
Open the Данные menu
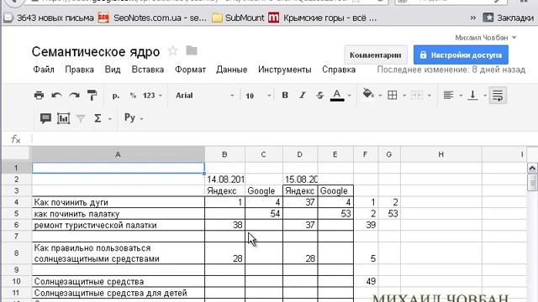click(x=232, y=70)
